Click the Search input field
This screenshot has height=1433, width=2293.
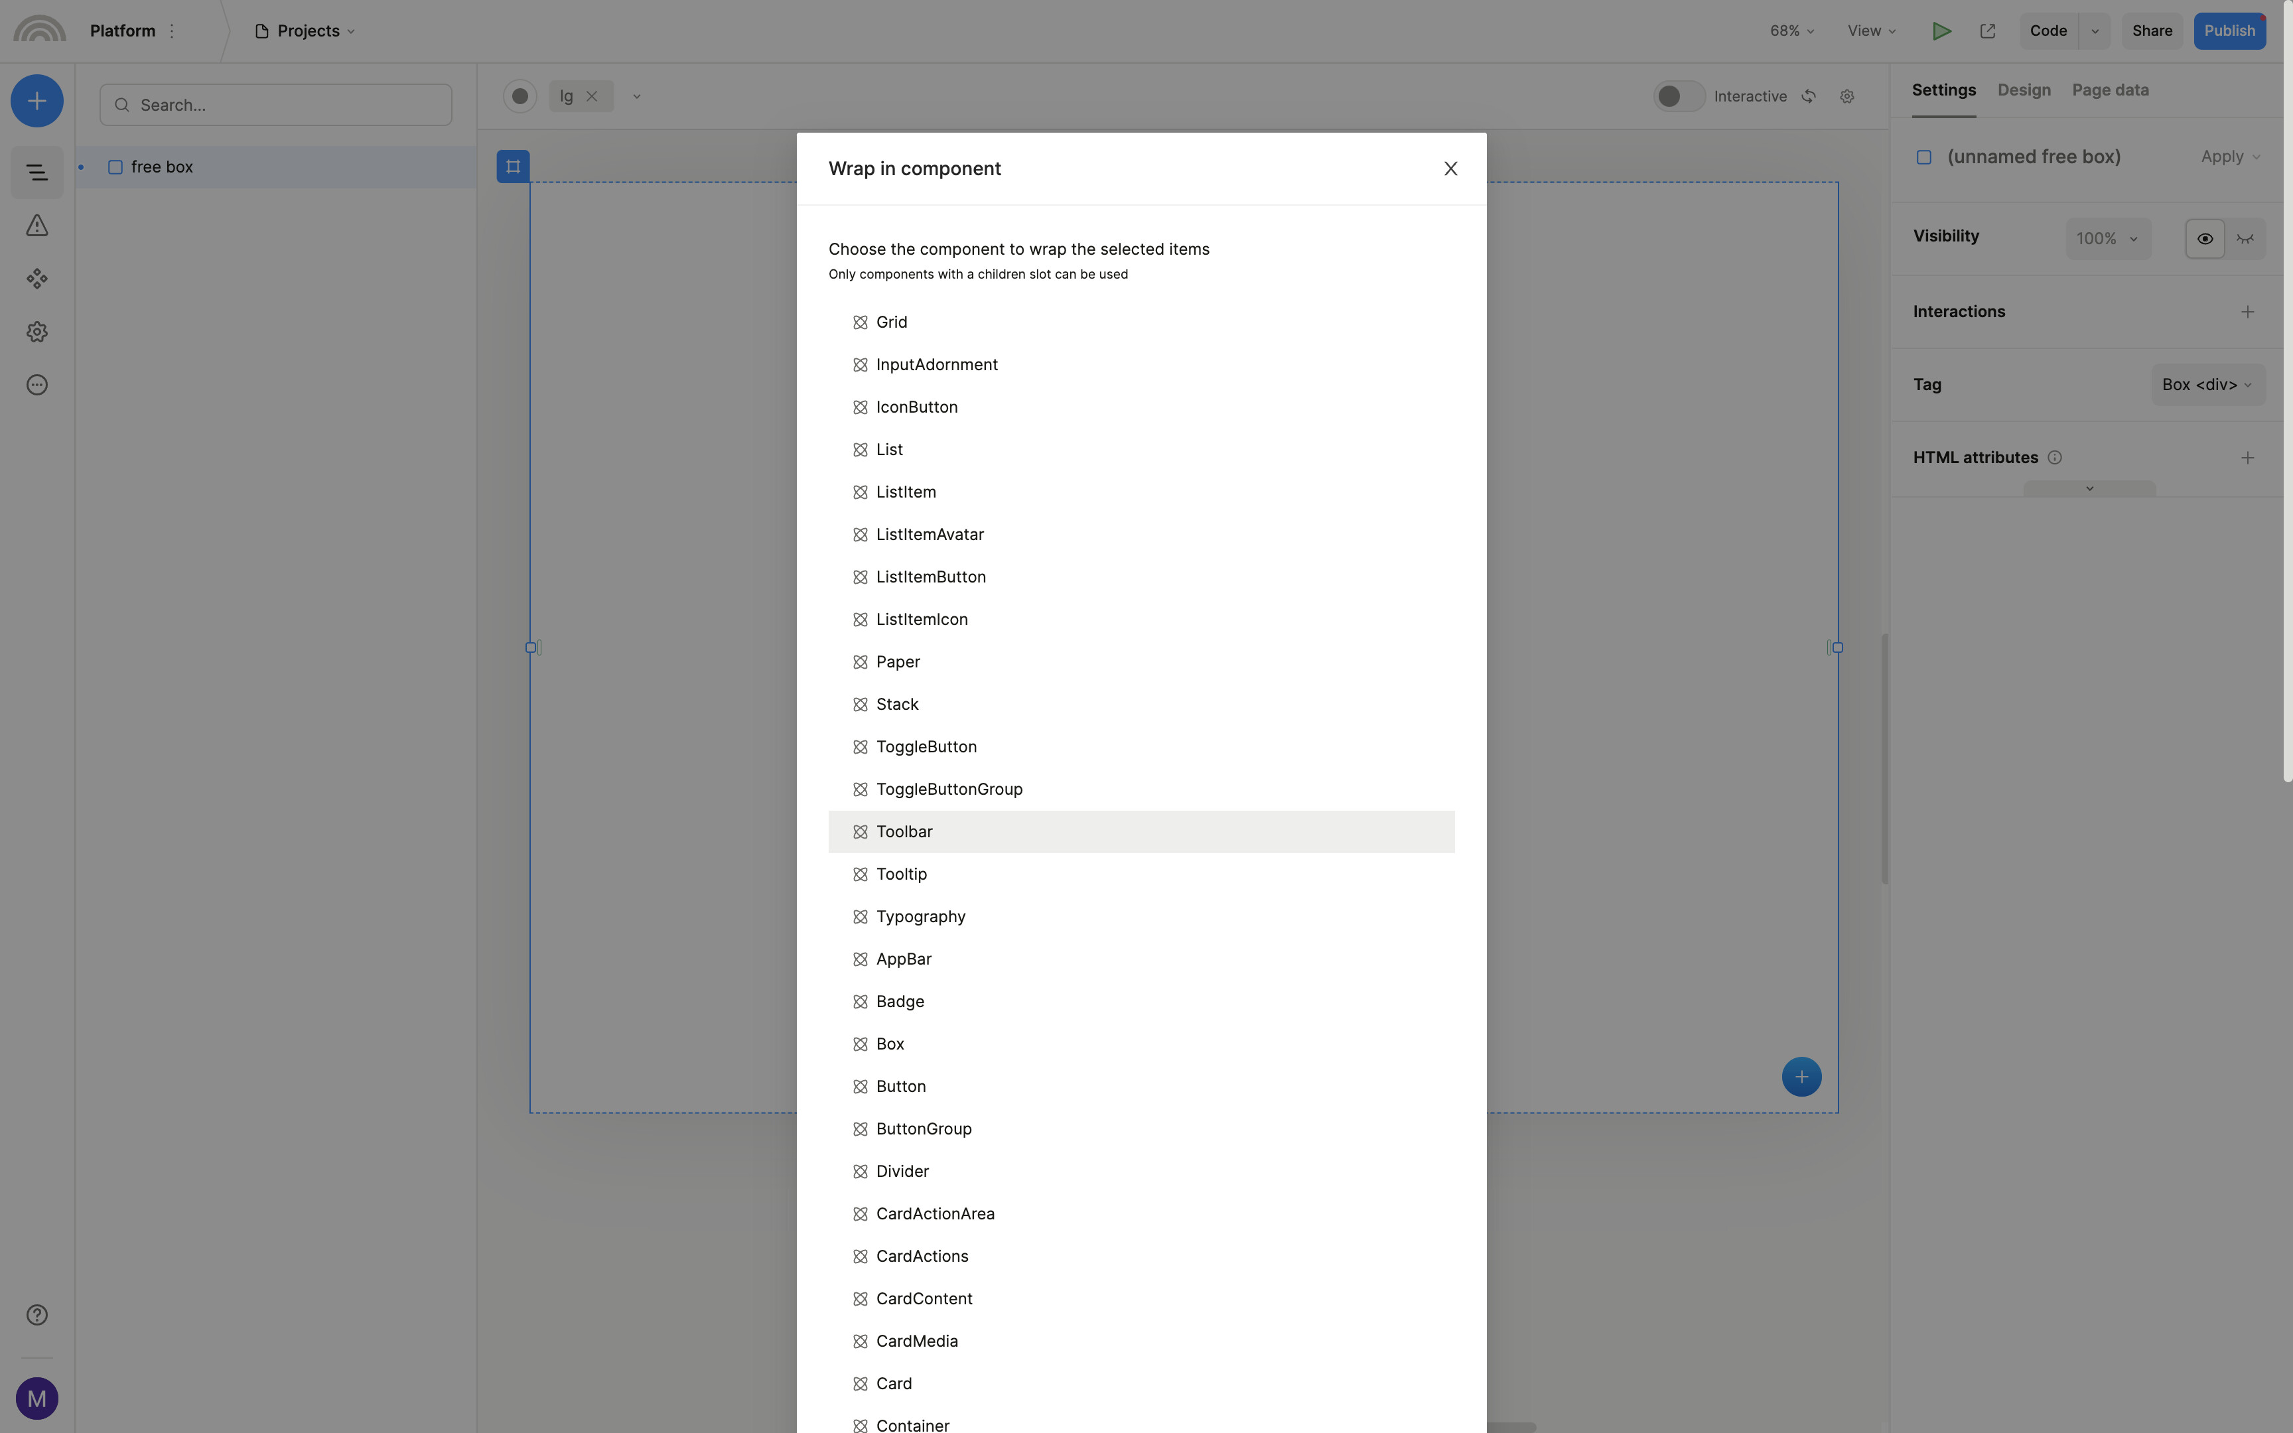(x=276, y=105)
